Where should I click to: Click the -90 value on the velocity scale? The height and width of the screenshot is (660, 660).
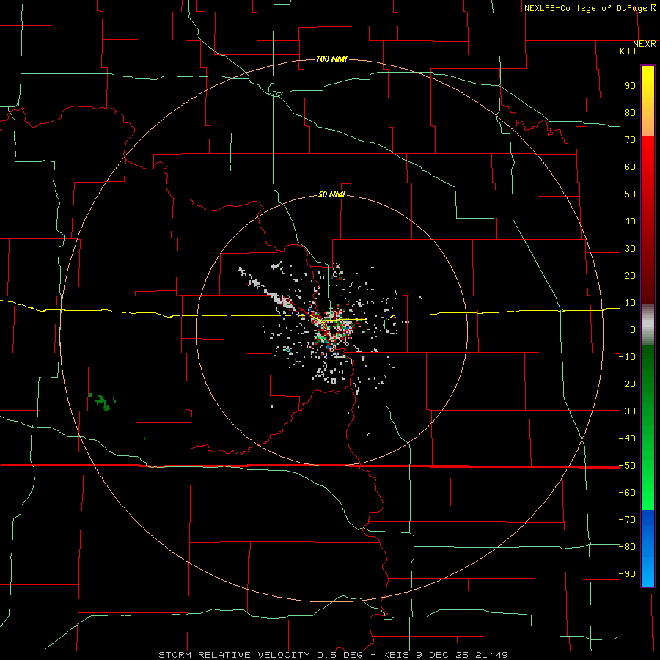[627, 574]
